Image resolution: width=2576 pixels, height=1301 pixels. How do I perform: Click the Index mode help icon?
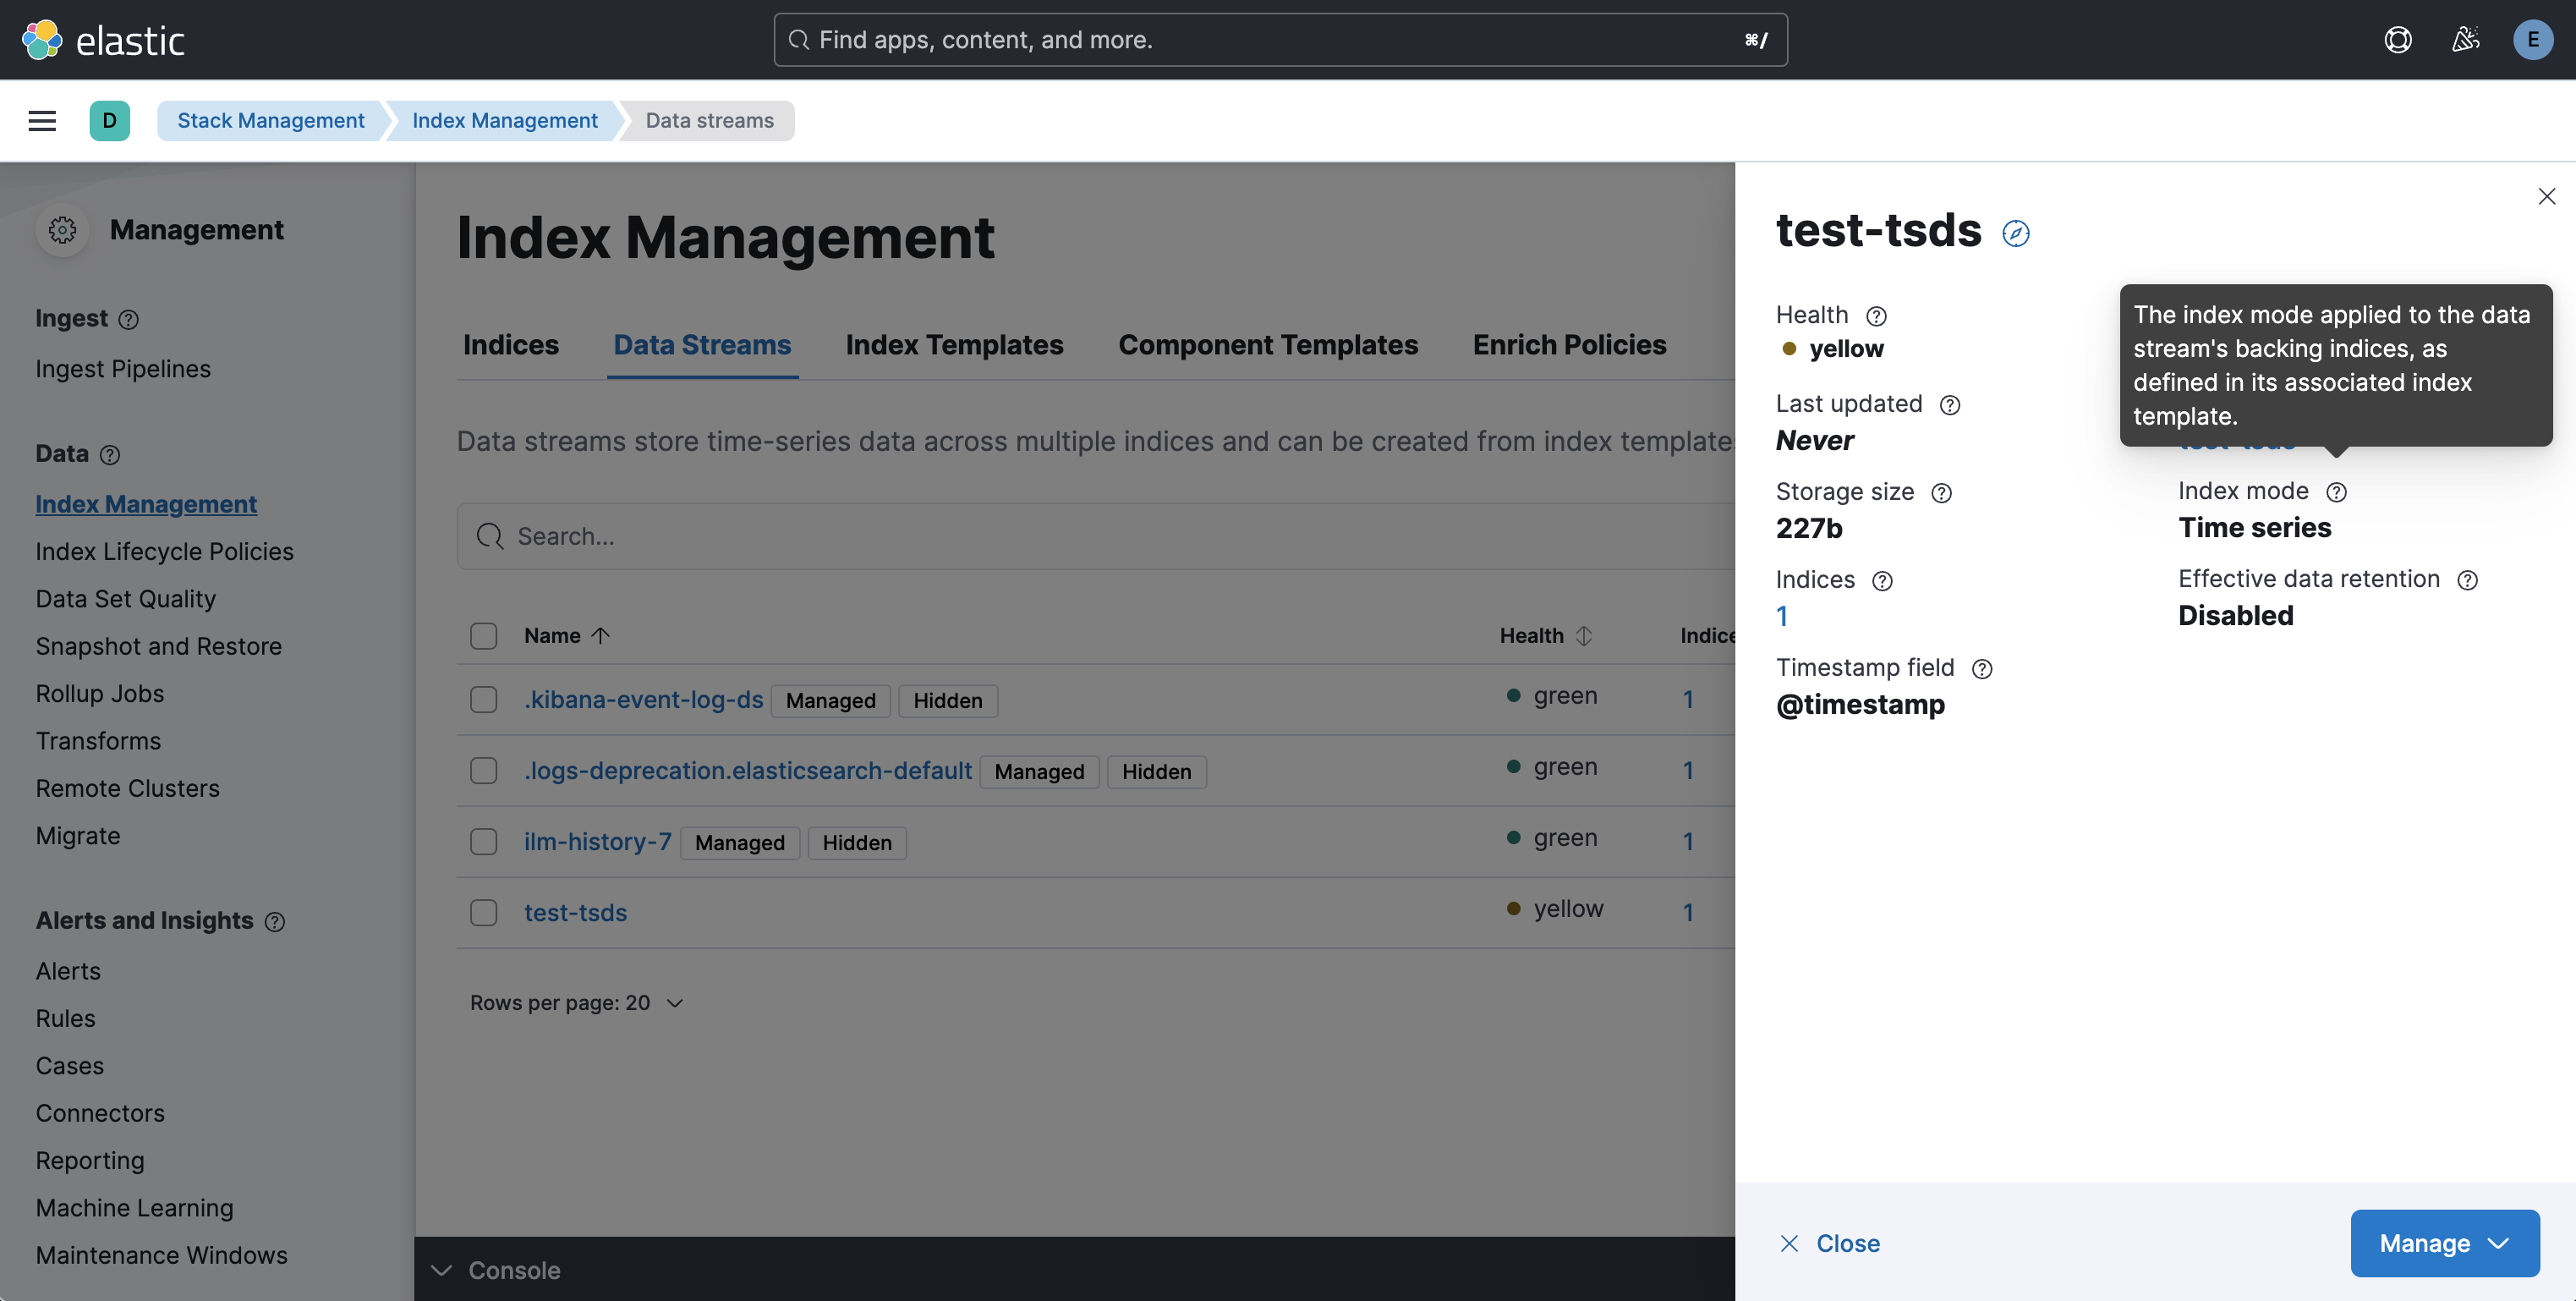(x=2336, y=492)
